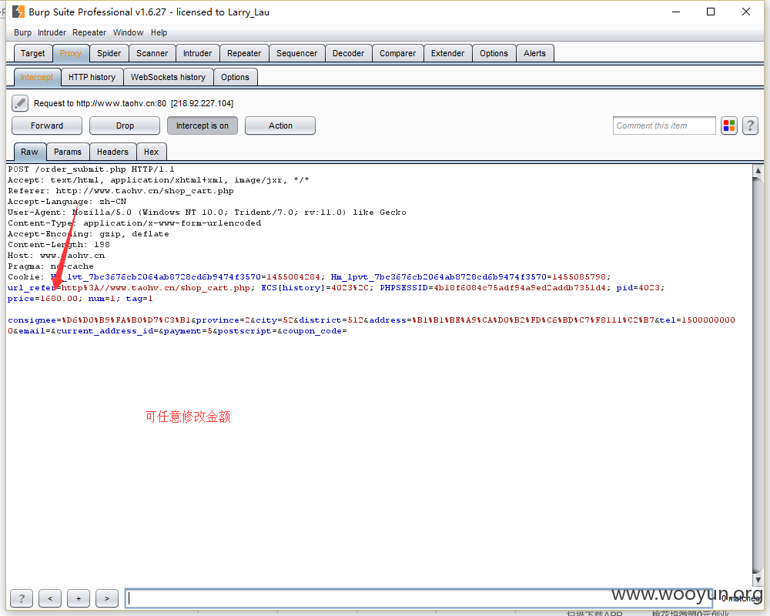This screenshot has height=616, width=770.
Task: Switch to the Params request view
Action: pos(68,152)
